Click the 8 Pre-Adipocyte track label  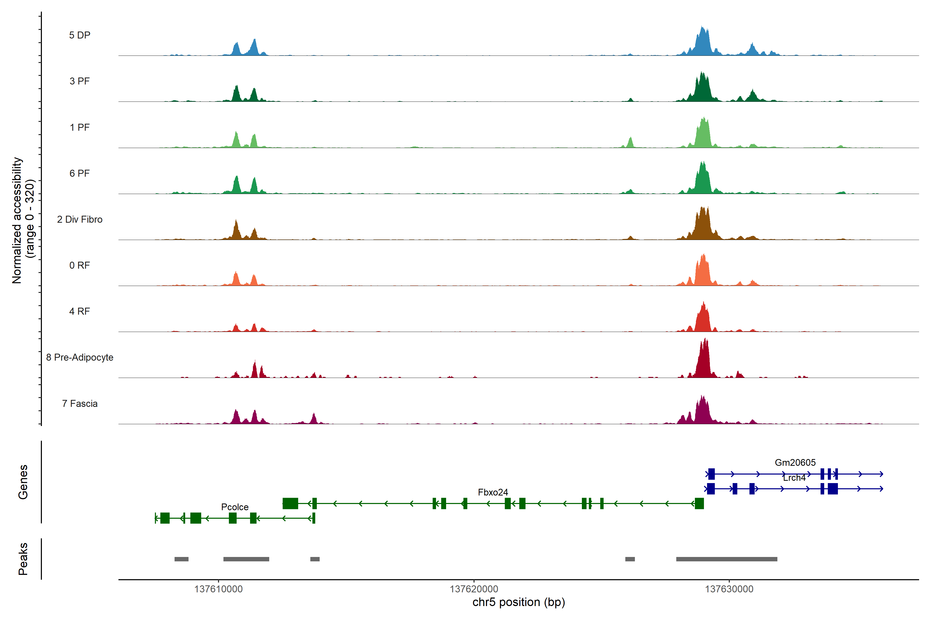pyautogui.click(x=80, y=357)
